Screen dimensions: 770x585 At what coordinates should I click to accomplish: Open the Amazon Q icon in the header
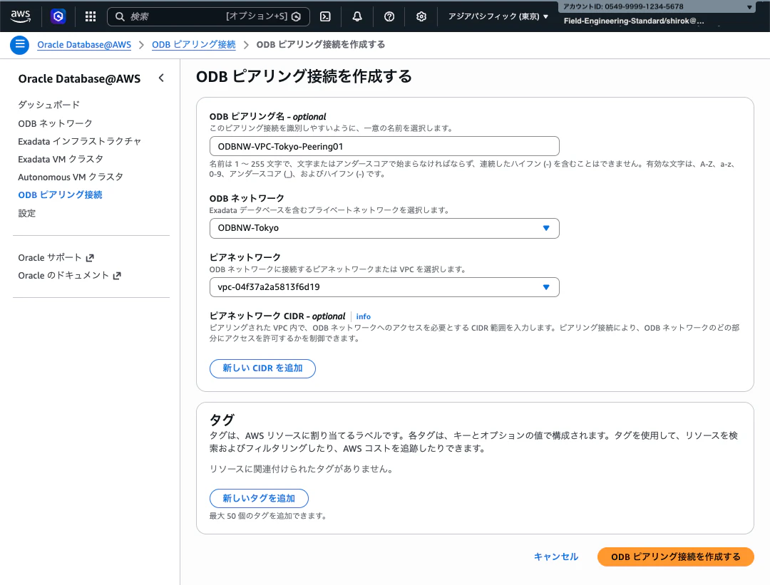pyautogui.click(x=58, y=16)
